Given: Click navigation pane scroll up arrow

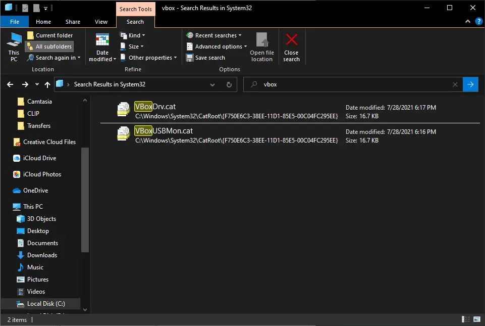Looking at the screenshot, I should coord(85,101).
